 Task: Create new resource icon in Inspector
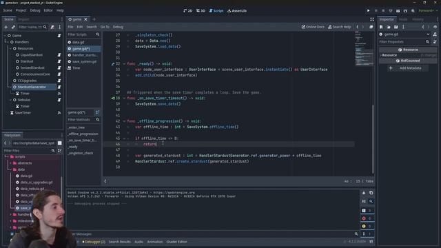(x=381, y=27)
